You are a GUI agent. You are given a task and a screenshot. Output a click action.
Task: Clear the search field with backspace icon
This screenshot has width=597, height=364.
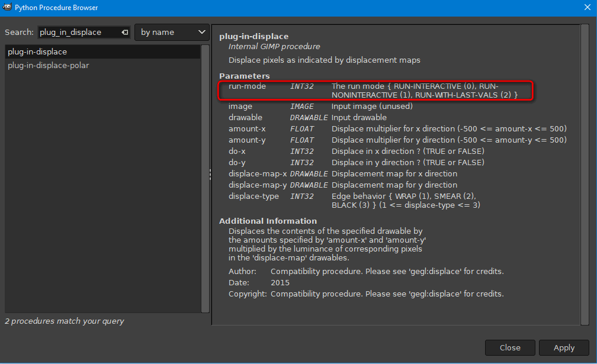pos(125,33)
